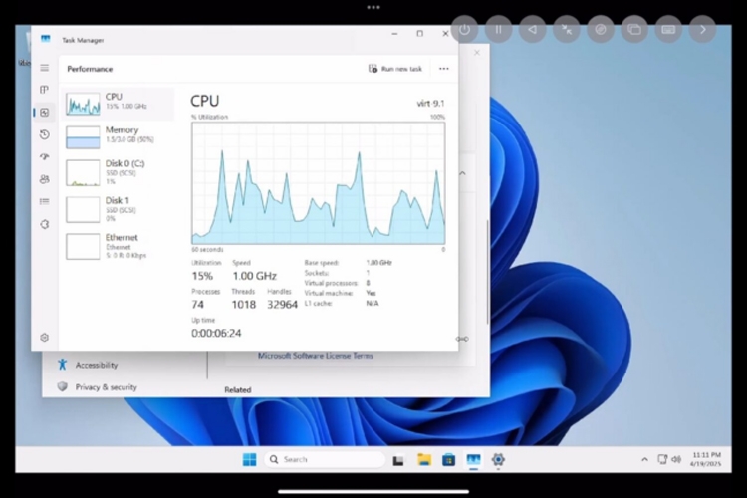Click the inward arrows resize display icon

click(567, 30)
